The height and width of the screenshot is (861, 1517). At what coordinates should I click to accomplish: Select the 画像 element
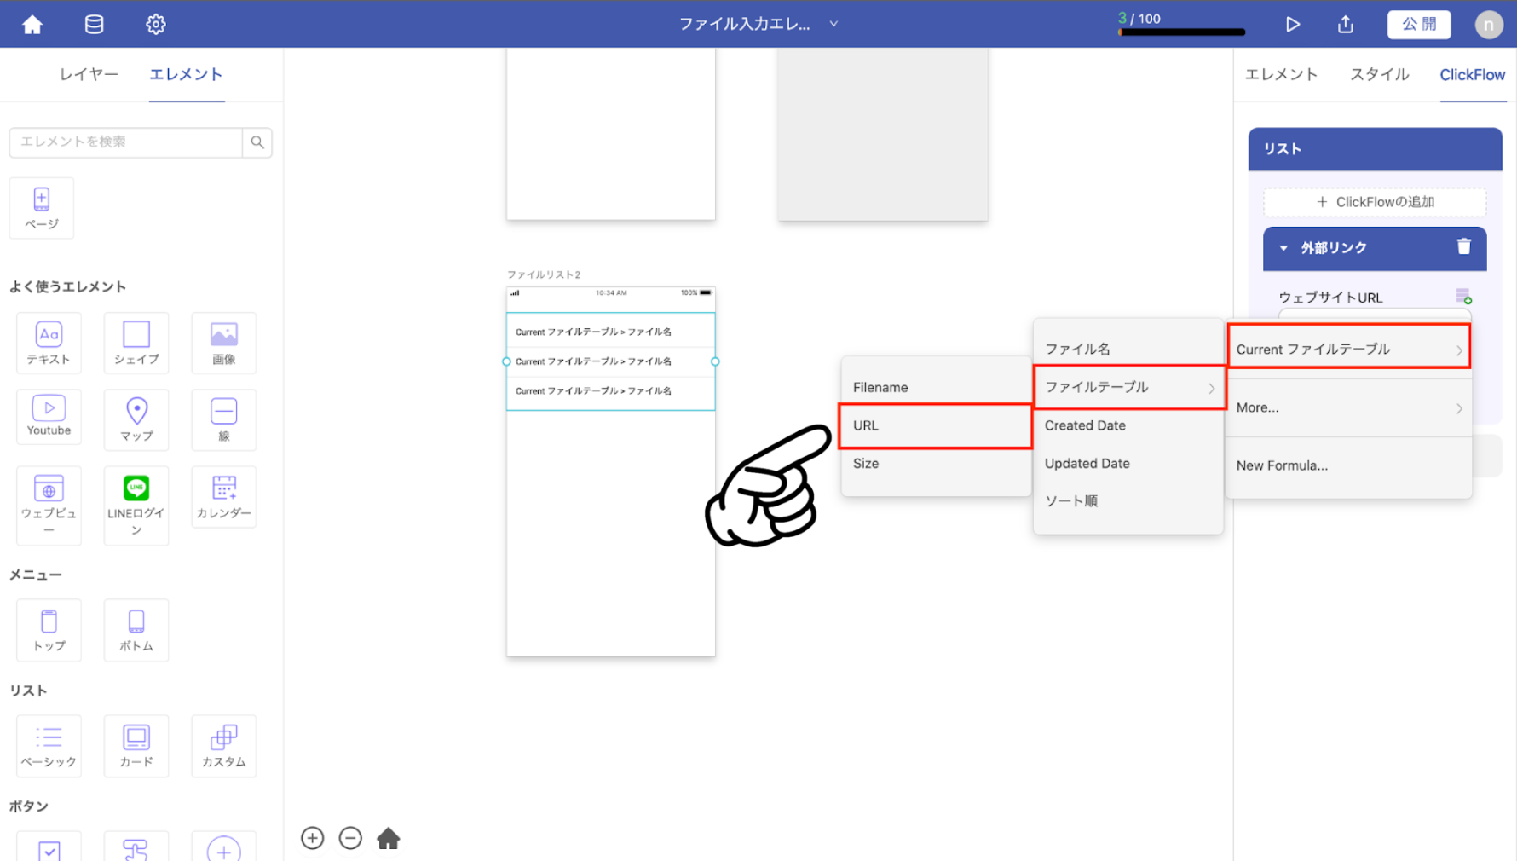[x=224, y=343]
